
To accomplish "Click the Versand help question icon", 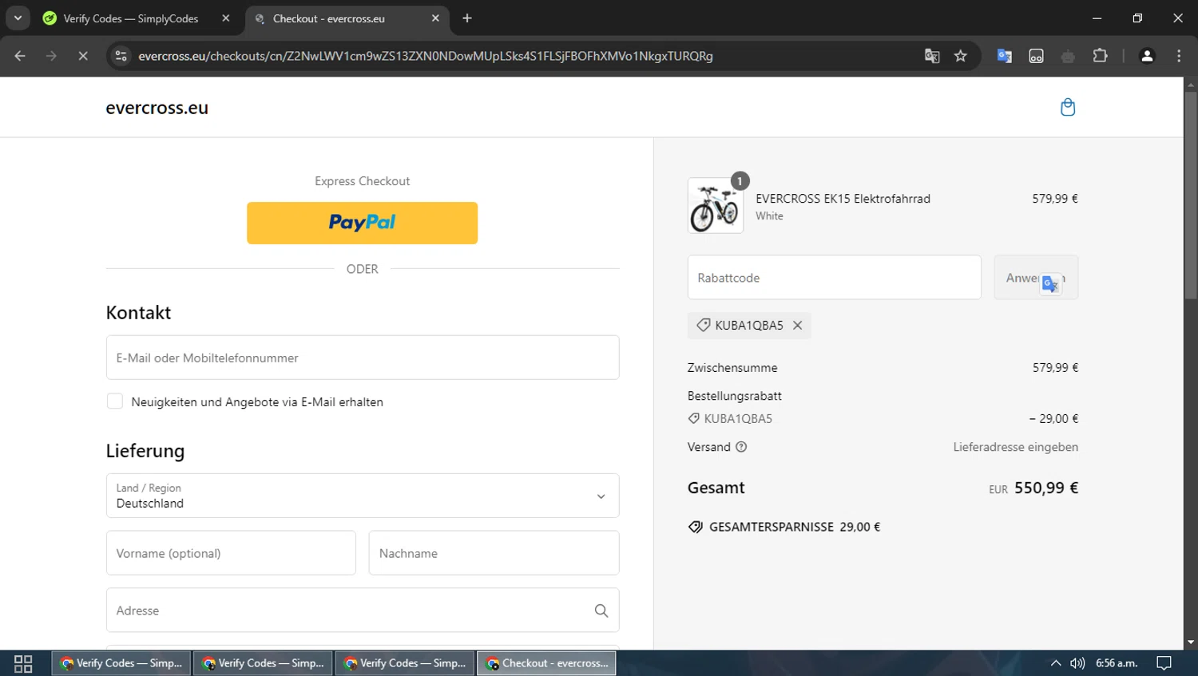I will point(741,447).
